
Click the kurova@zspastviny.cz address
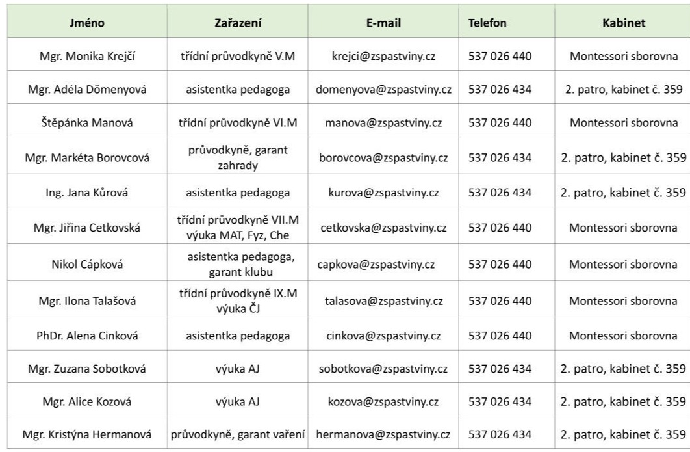383,193
